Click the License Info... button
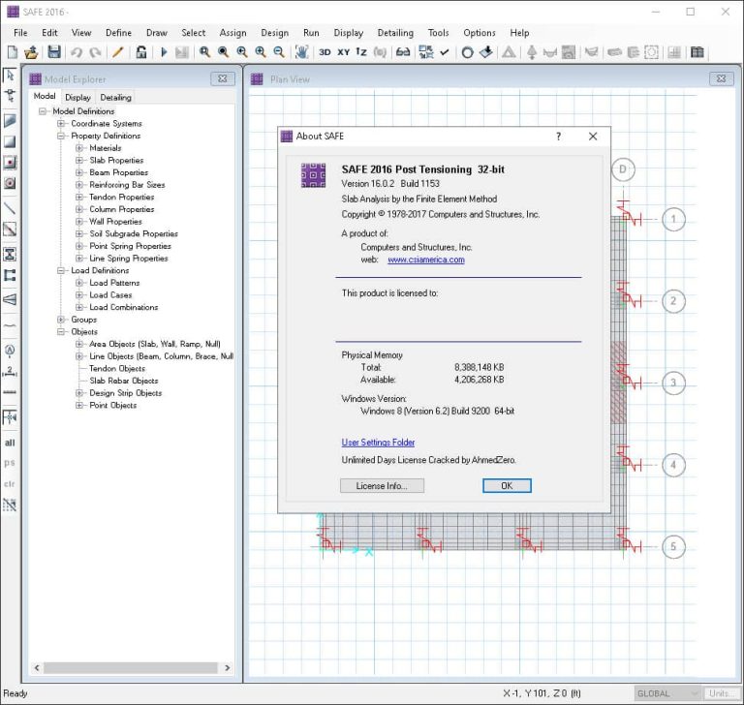Viewport: 744px width, 705px height. [382, 486]
